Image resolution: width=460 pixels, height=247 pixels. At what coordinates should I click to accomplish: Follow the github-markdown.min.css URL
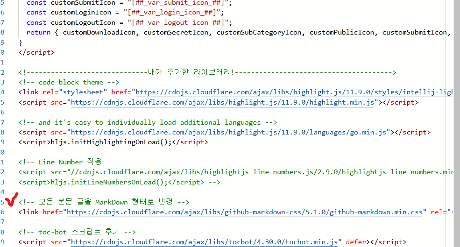pos(245,212)
